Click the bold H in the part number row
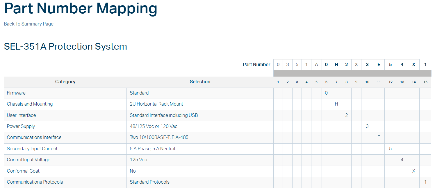The height and width of the screenshot is (190, 435). [x=336, y=65]
